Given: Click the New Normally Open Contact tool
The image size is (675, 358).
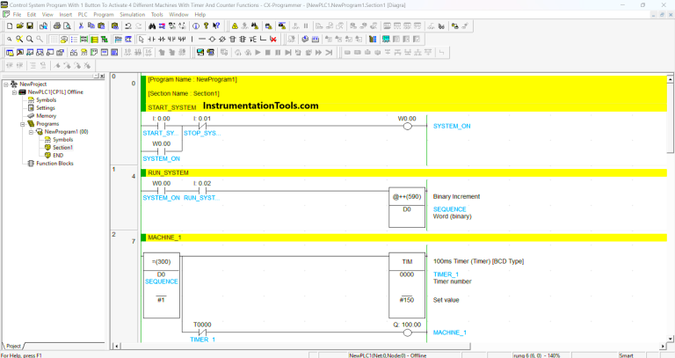Looking at the screenshot, I should coord(151,40).
